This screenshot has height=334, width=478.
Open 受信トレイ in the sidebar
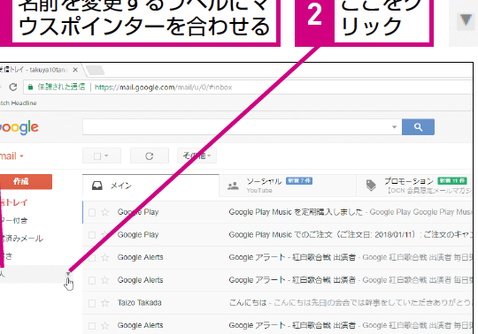pos(13,202)
